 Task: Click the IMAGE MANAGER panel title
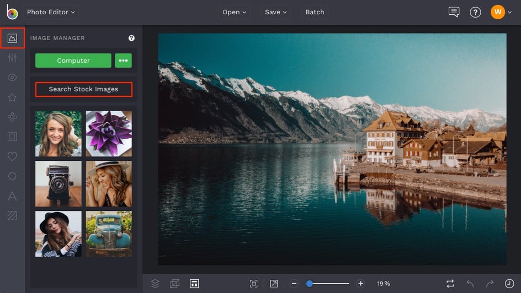pos(57,38)
